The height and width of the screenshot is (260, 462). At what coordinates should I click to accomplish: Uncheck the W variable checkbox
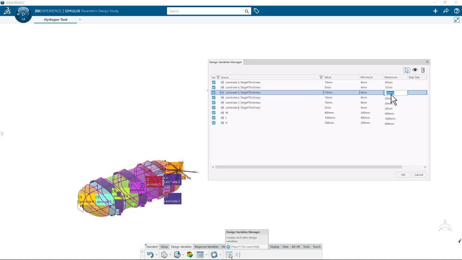(214, 113)
